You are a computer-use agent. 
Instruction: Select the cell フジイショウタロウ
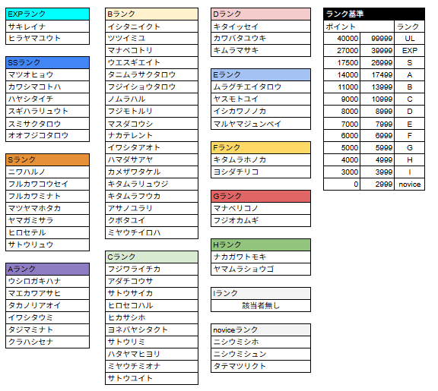(151, 87)
